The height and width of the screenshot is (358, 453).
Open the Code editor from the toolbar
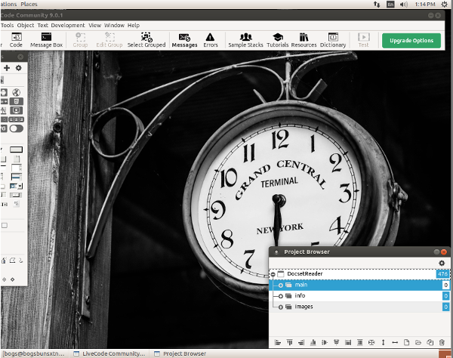(x=16, y=40)
